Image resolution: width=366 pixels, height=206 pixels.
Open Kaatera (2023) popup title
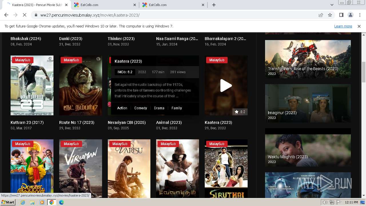click(128, 61)
